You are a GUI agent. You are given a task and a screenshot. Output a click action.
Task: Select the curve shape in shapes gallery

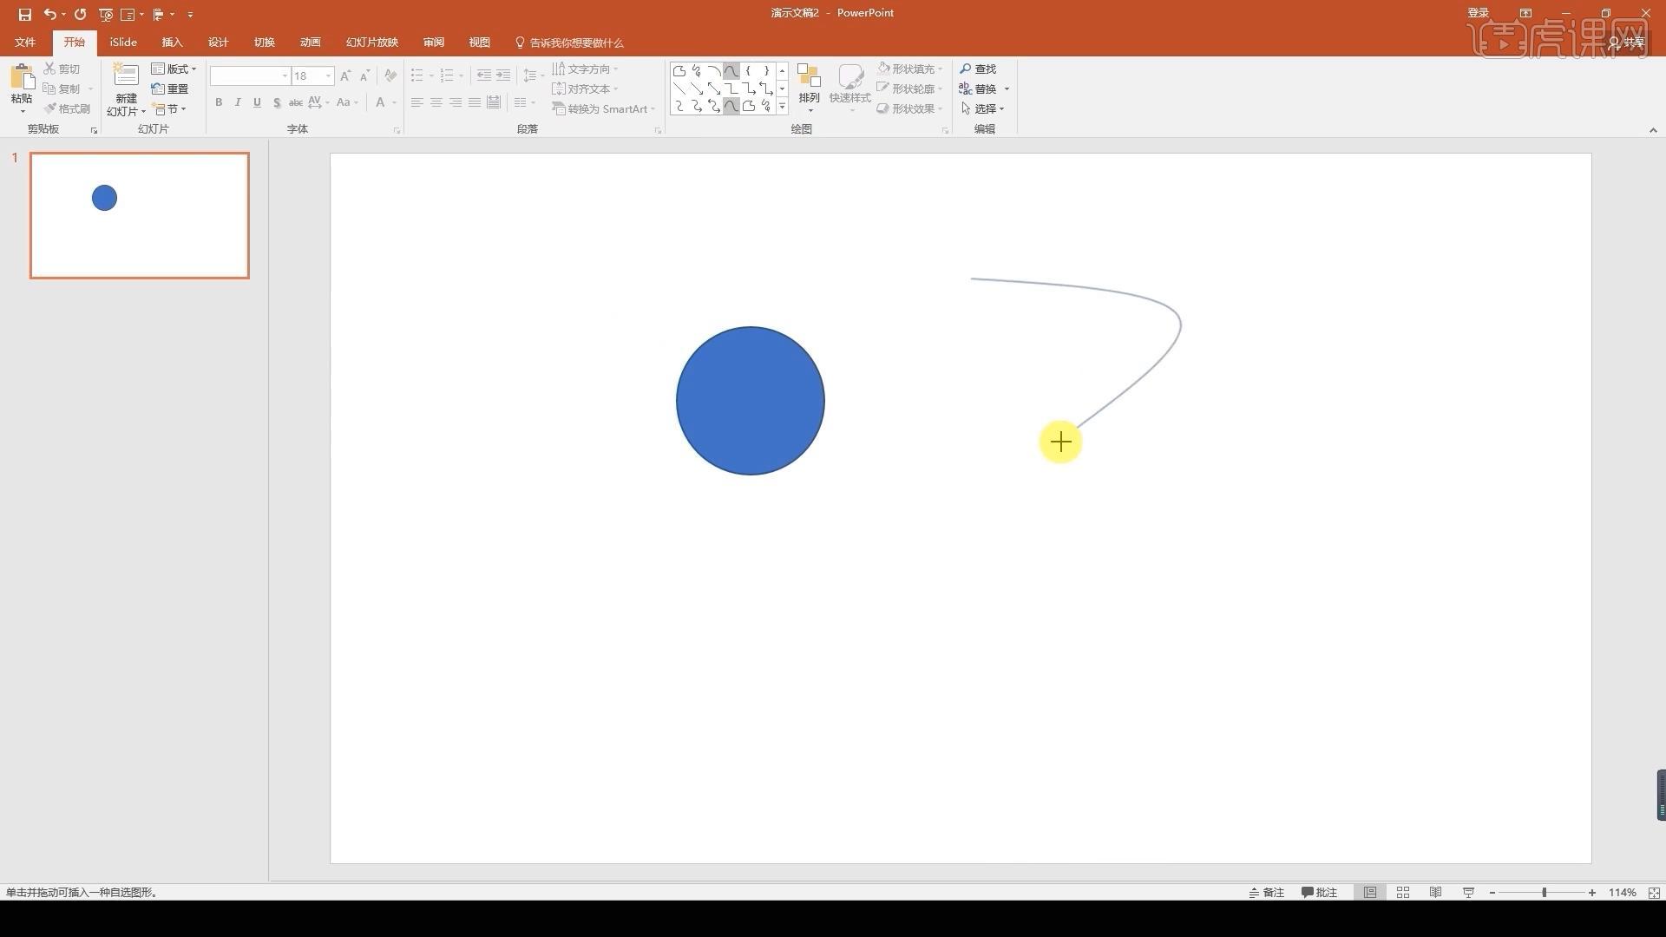(x=731, y=70)
